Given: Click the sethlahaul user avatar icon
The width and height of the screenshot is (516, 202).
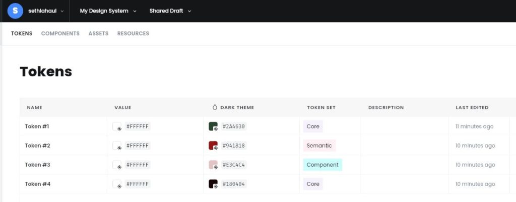Looking at the screenshot, I should tap(15, 11).
